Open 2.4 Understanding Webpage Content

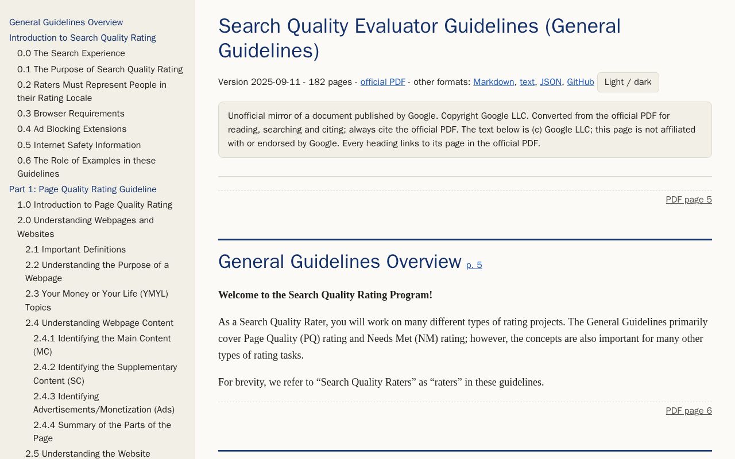[99, 323]
